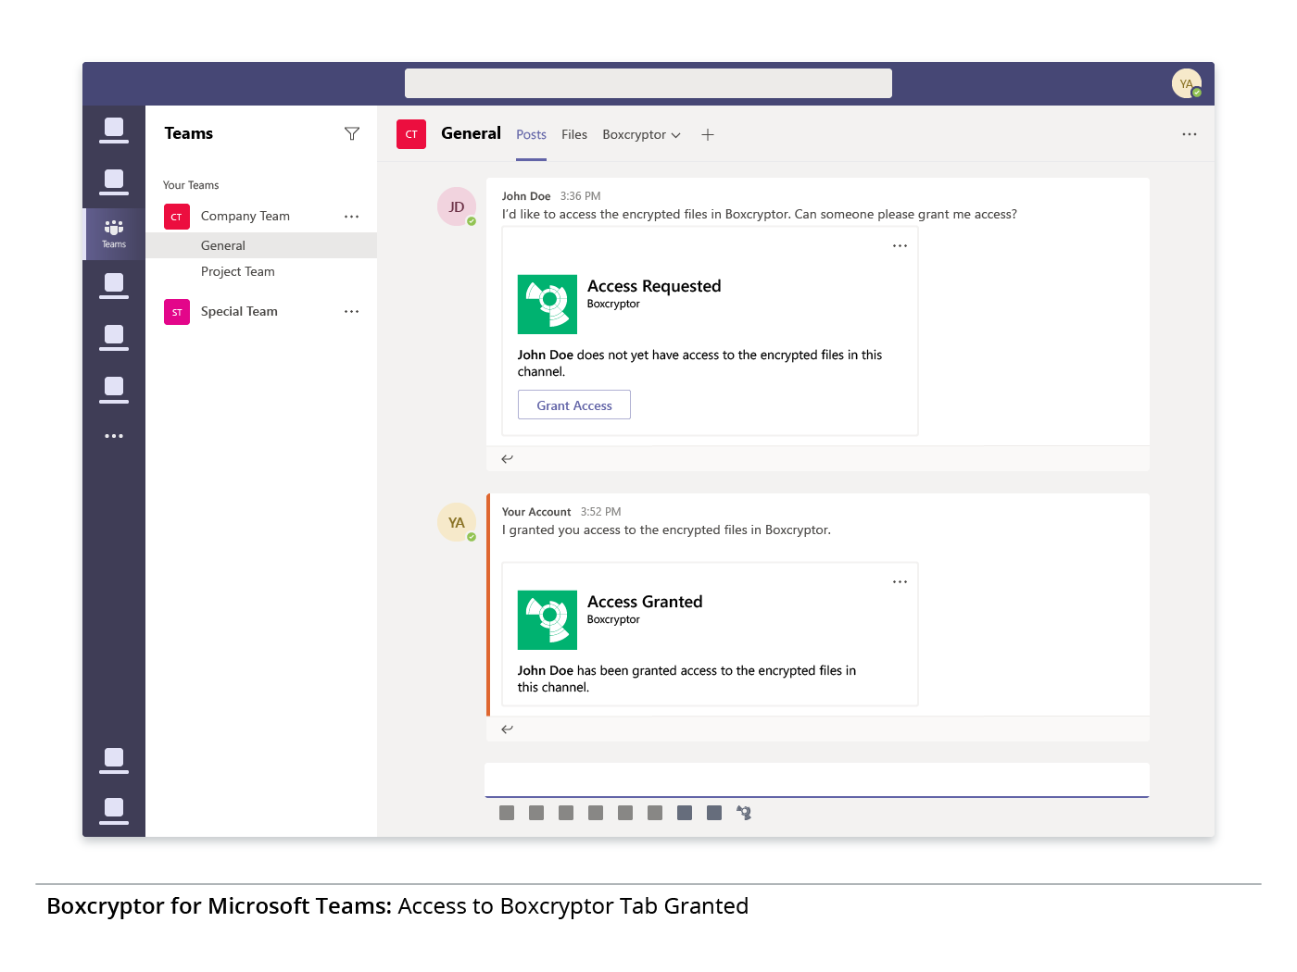Viewport: 1297px width, 972px height.
Task: View the YA avatar next to Your Account's message
Action: coord(457,522)
